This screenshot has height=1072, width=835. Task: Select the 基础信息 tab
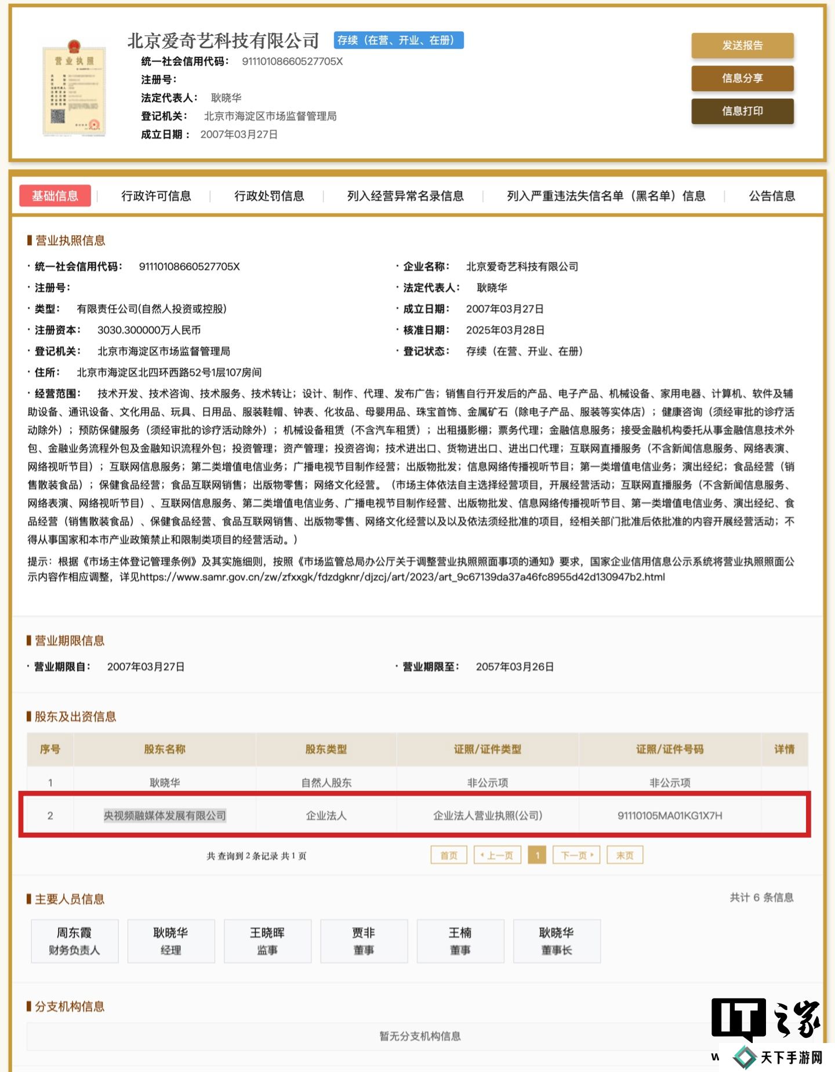[55, 196]
